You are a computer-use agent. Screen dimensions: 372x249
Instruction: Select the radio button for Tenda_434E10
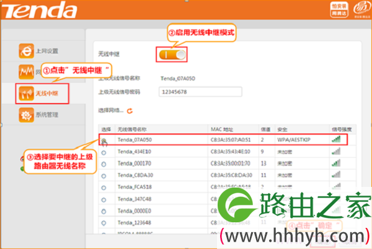(104, 153)
